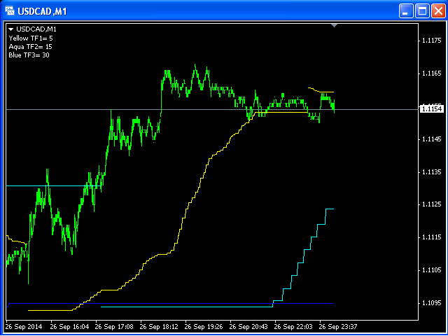The height and width of the screenshot is (336, 448).
Task: Expand the triangle beside the USDCAD,M1 label
Action: 11,29
